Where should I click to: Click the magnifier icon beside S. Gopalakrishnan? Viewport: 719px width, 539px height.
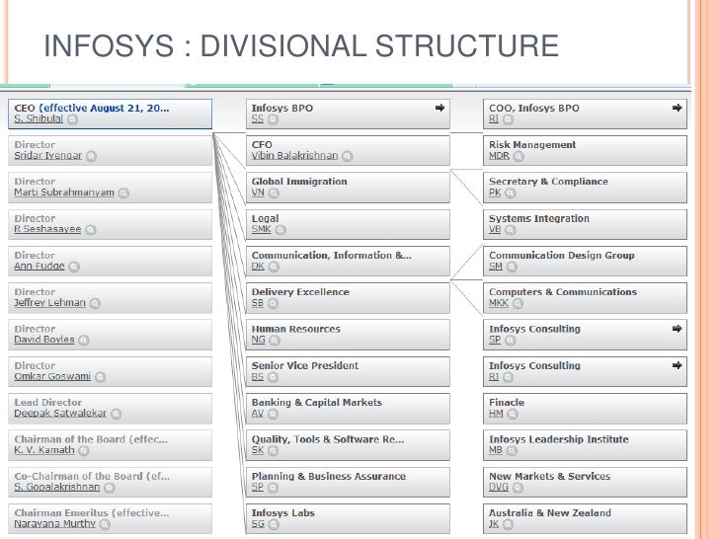(x=109, y=488)
